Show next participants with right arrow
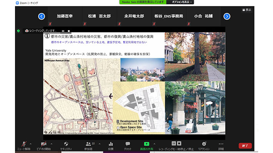273x153 pixels. click(227, 16)
